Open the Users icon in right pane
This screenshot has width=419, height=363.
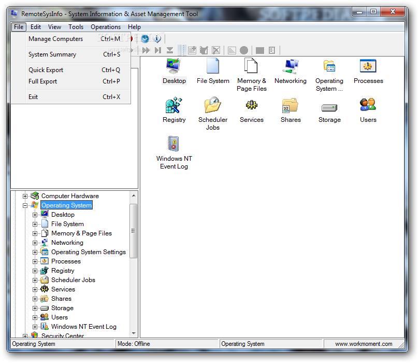coord(368,105)
